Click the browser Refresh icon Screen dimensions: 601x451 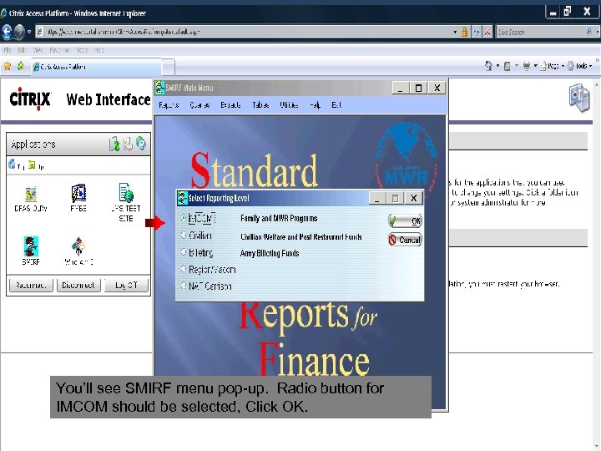[x=477, y=32]
